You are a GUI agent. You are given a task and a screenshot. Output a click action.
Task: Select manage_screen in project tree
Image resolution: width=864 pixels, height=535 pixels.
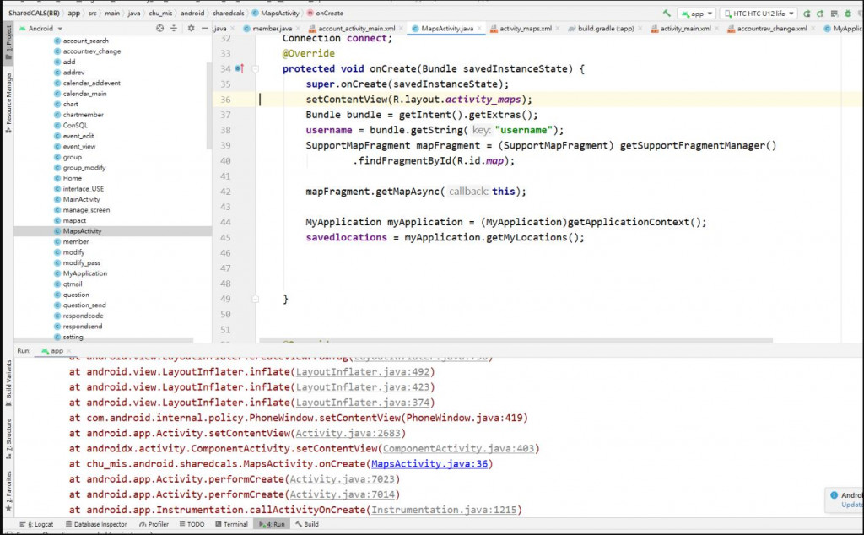coord(86,210)
